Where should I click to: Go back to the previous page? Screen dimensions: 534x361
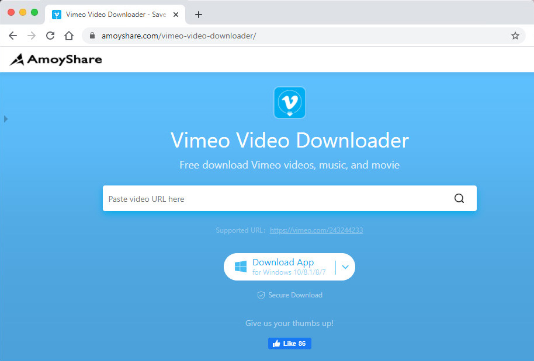point(13,36)
